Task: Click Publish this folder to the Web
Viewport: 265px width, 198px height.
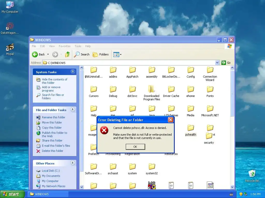Action: point(54,134)
